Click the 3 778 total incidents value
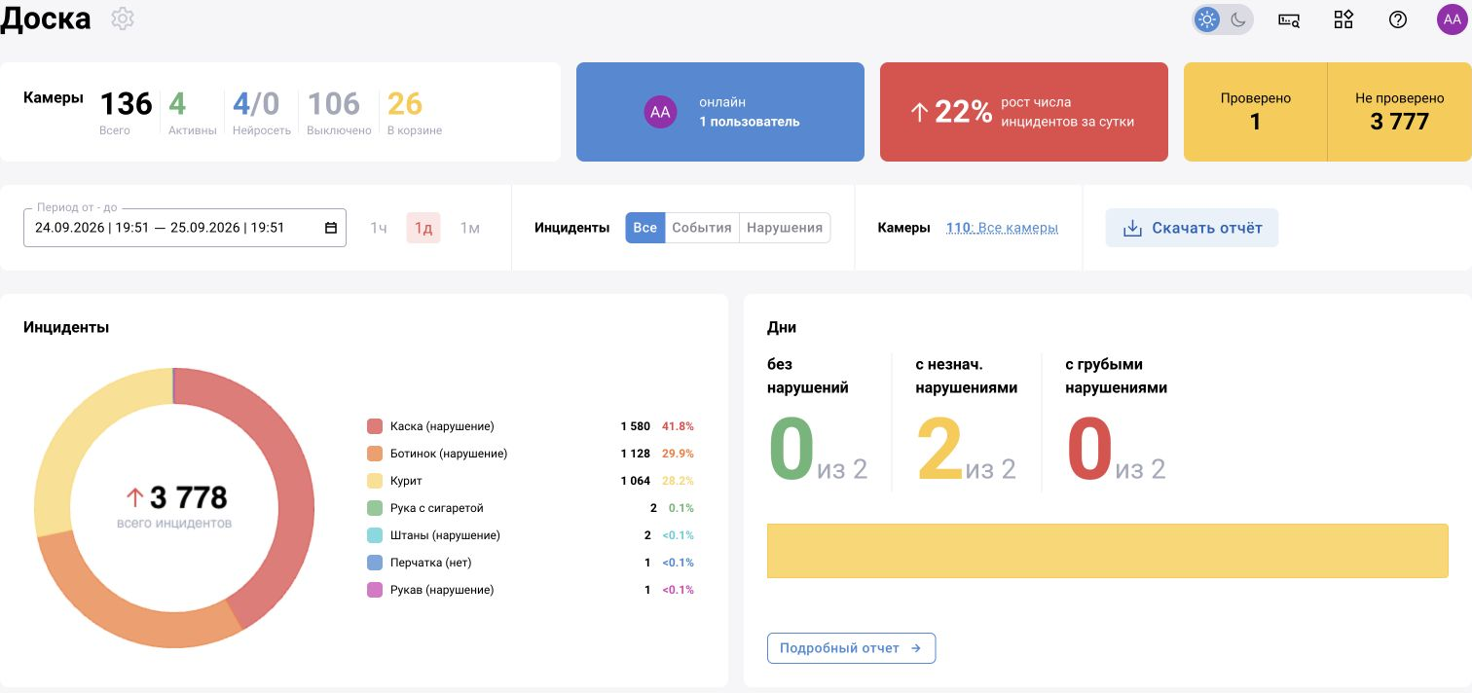The image size is (1472, 693). pos(188,497)
